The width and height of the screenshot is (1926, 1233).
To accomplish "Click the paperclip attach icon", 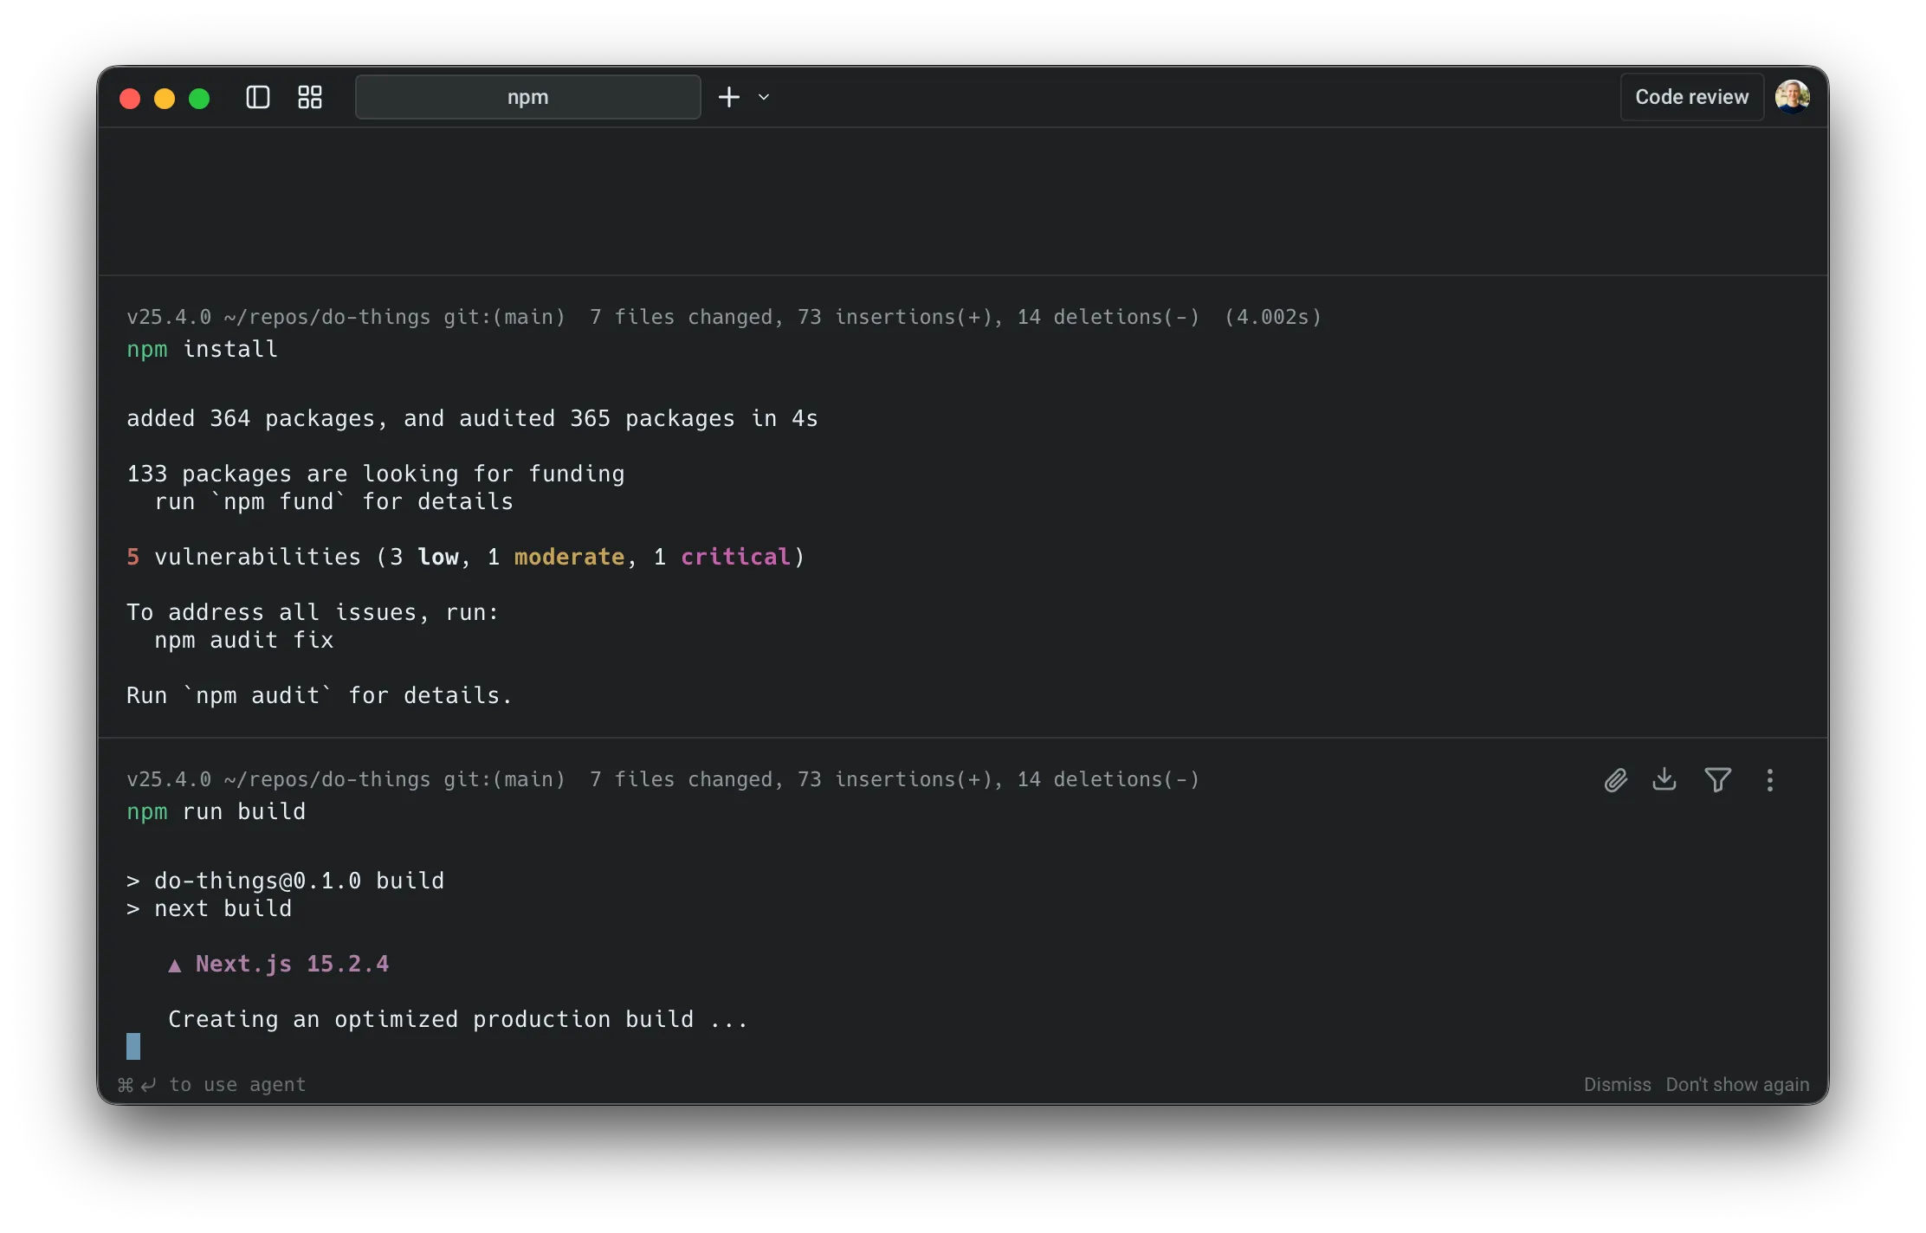I will [1615, 780].
